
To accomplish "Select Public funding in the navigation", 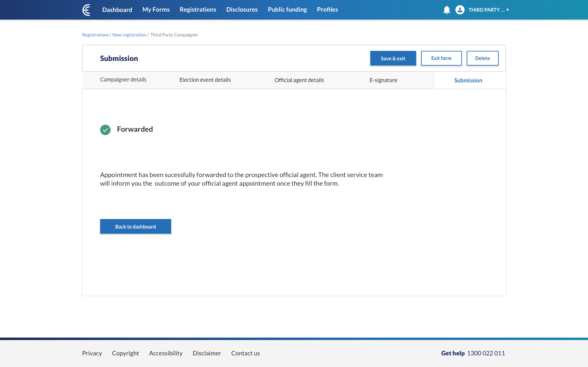I will coord(287,9).
